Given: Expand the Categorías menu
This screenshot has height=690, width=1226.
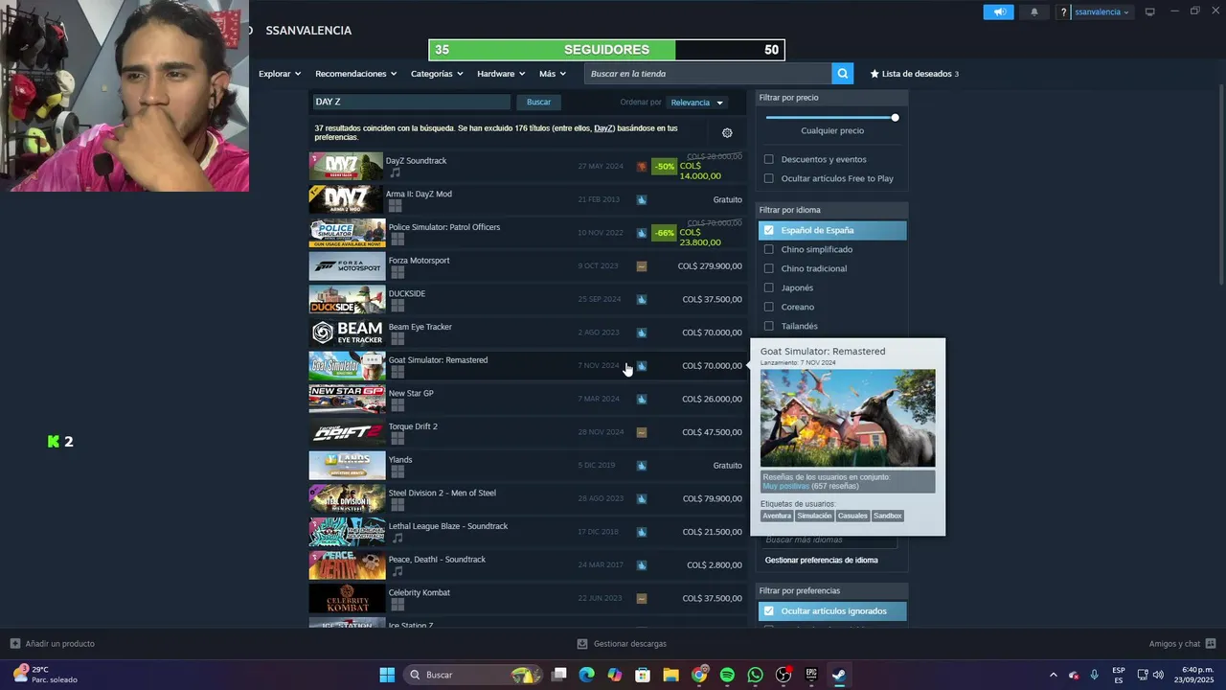Looking at the screenshot, I should (x=437, y=74).
